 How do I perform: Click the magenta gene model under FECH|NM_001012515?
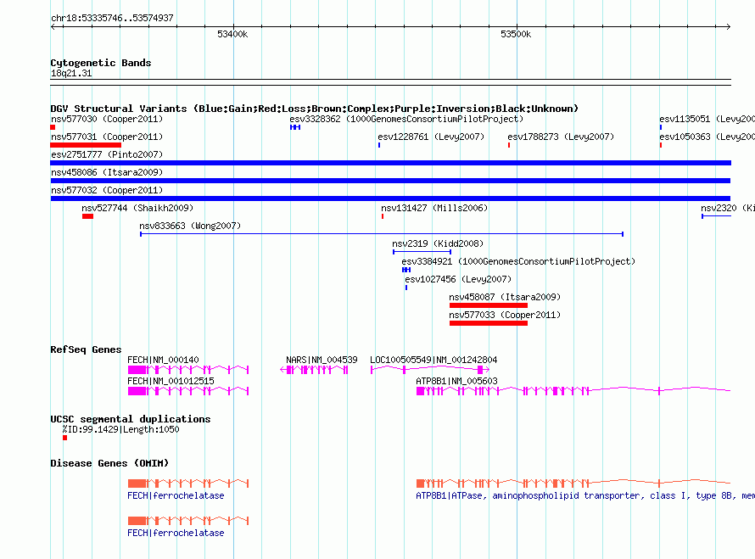coord(188,391)
